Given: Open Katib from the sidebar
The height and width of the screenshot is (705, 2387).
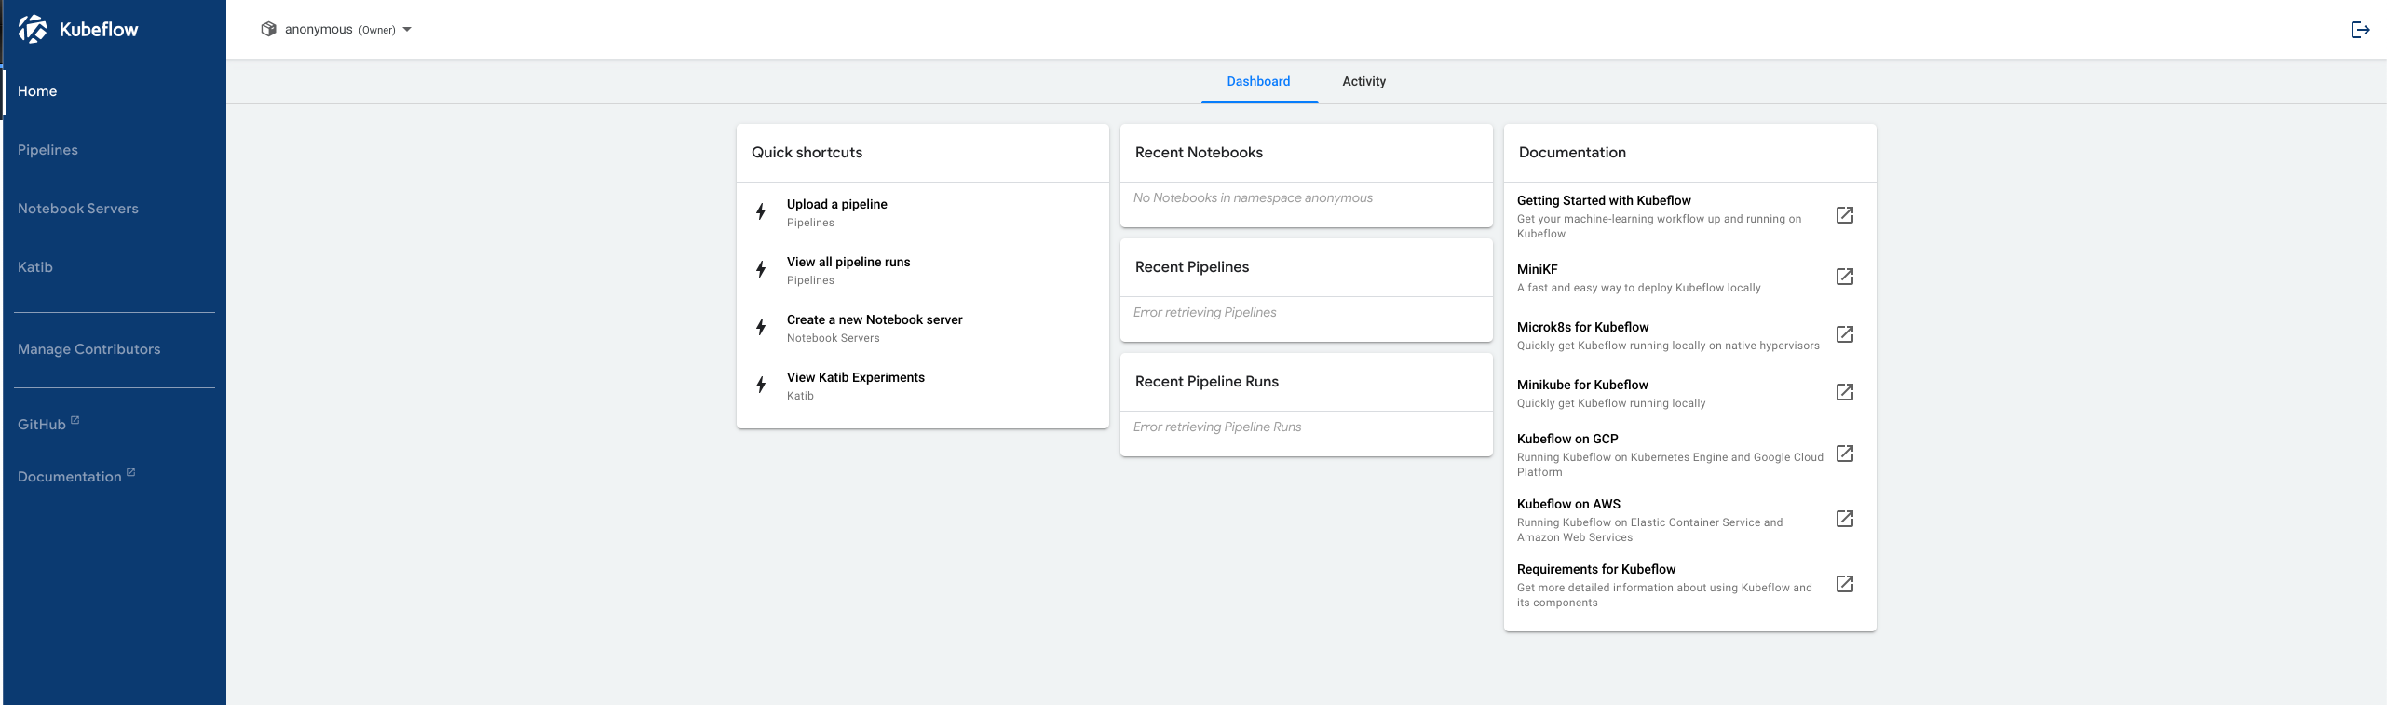Looking at the screenshot, I should pyautogui.click(x=35, y=267).
